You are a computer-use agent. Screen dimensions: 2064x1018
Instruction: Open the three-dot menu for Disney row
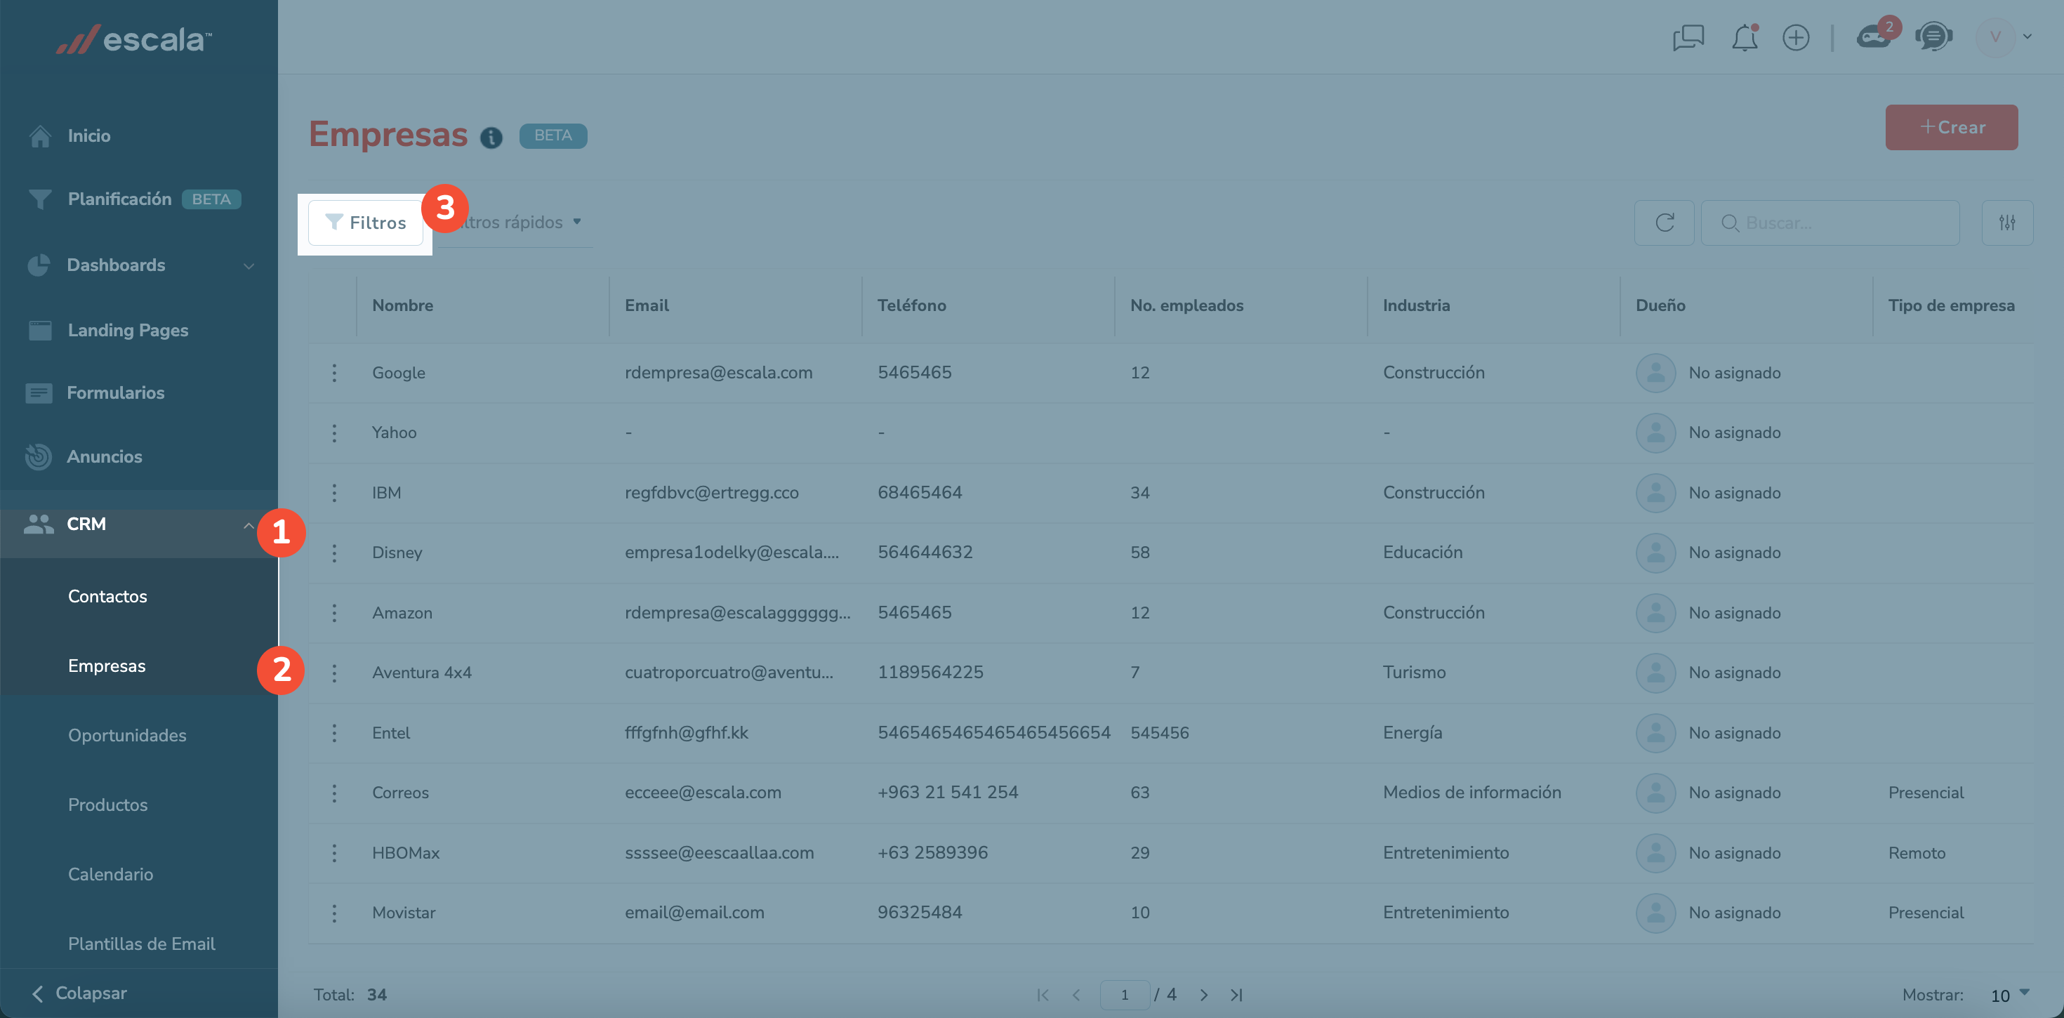tap(334, 553)
